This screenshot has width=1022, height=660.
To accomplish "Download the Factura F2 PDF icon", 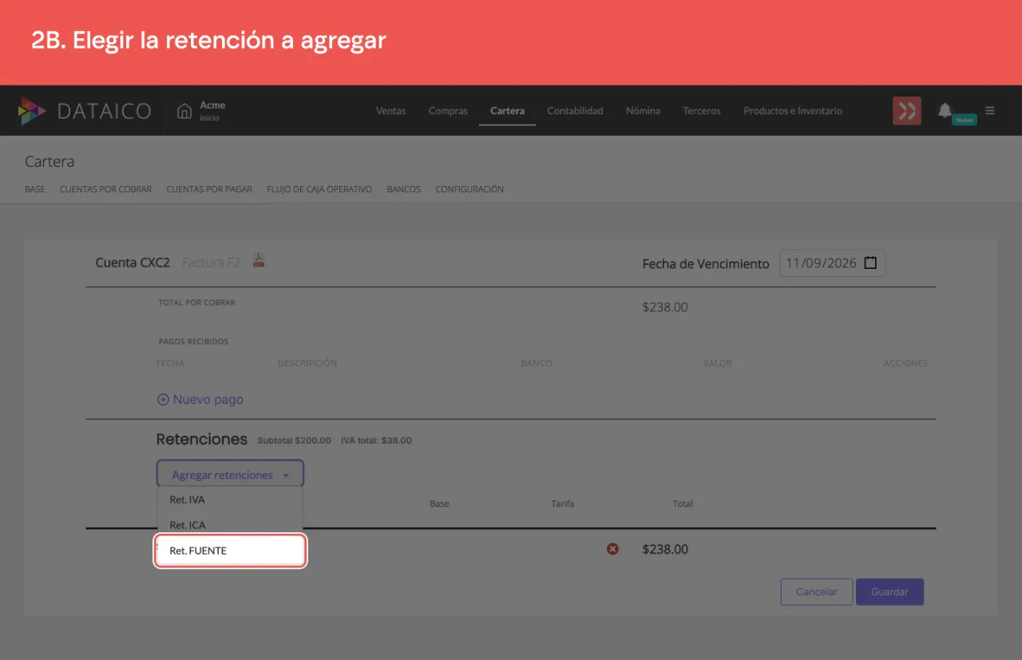I will coord(259,260).
